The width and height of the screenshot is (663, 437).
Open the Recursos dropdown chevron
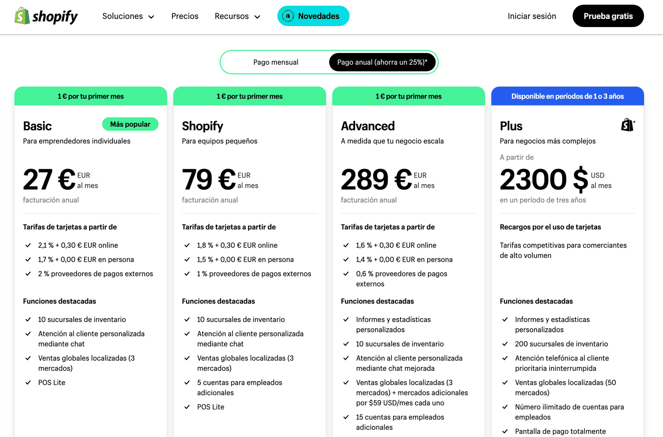point(257,17)
